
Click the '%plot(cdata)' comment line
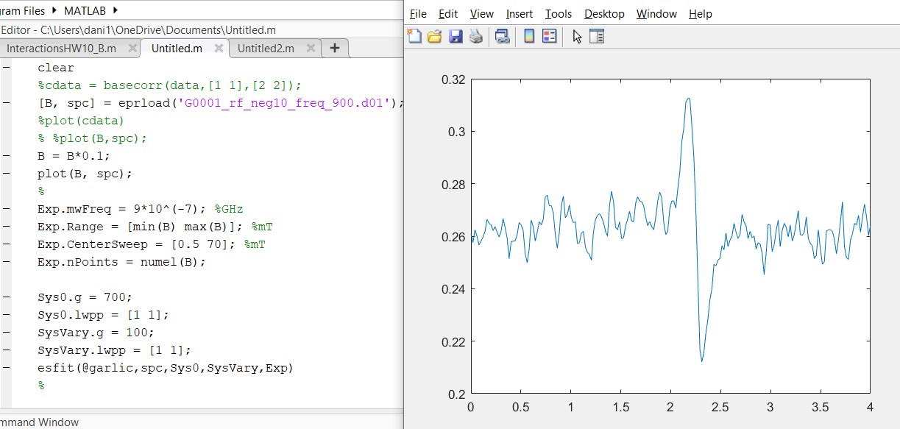(81, 121)
